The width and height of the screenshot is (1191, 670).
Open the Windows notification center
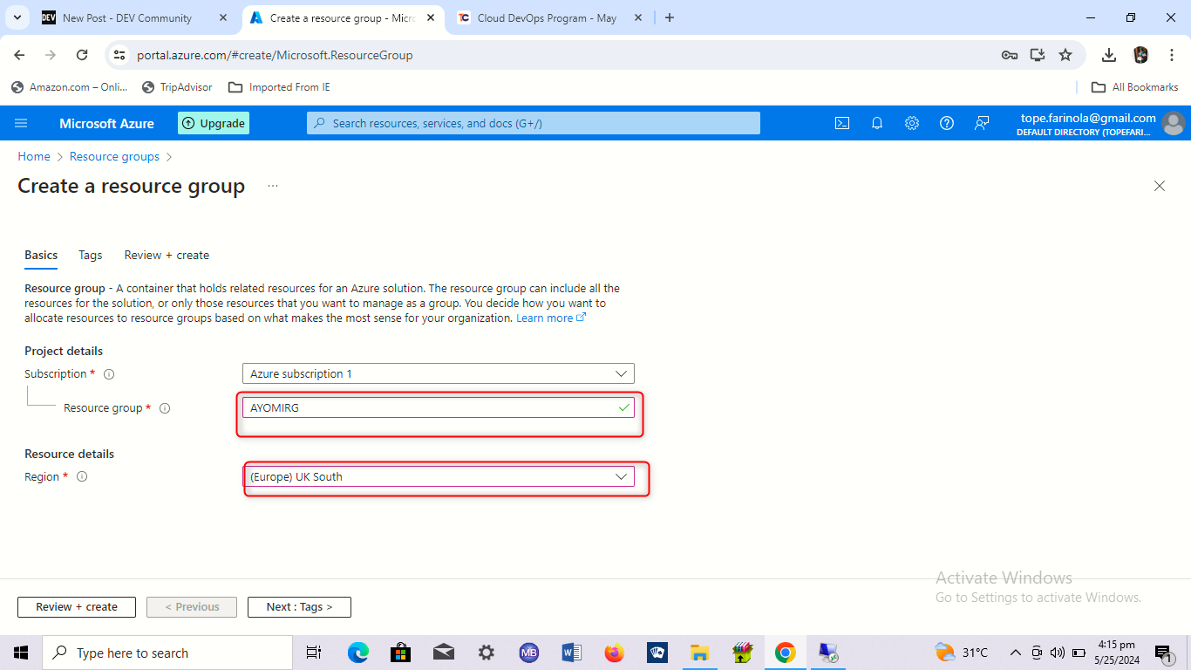pos(1162,653)
